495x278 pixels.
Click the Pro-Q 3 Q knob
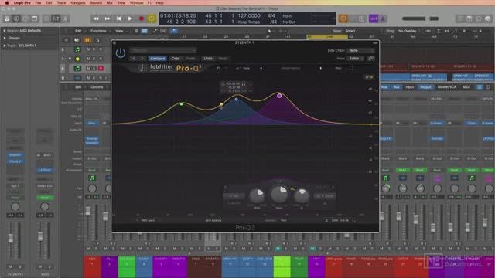coord(302,195)
